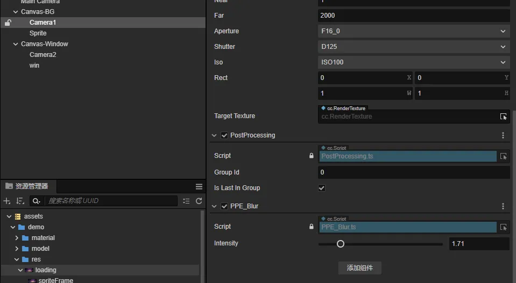Click the demo folder icon
516x283 pixels.
[x=22, y=227]
